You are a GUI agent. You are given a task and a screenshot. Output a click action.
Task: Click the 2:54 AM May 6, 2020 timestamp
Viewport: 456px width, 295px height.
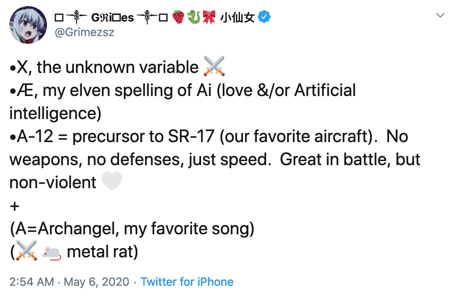[x=69, y=282]
